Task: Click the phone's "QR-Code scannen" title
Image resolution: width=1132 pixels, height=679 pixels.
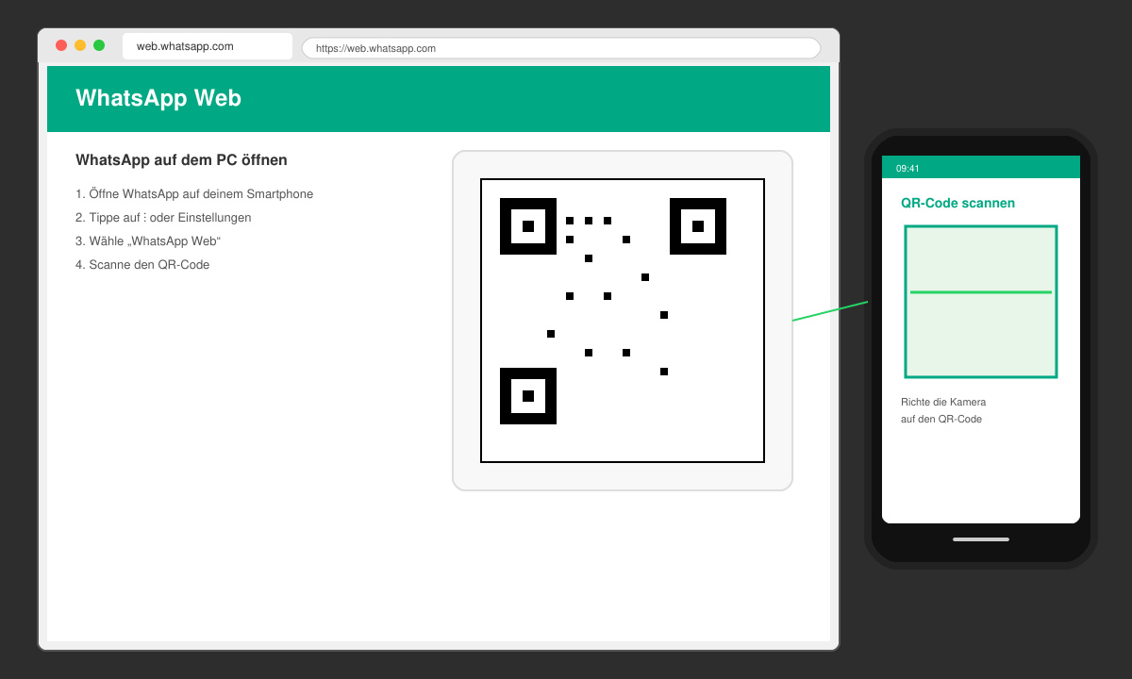Action: pos(957,203)
